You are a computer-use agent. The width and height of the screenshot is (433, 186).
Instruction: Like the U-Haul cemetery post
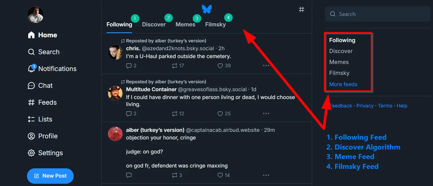pos(220,66)
